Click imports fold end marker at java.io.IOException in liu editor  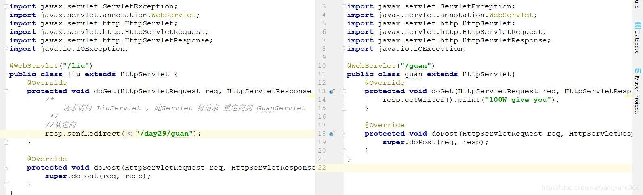6,49
